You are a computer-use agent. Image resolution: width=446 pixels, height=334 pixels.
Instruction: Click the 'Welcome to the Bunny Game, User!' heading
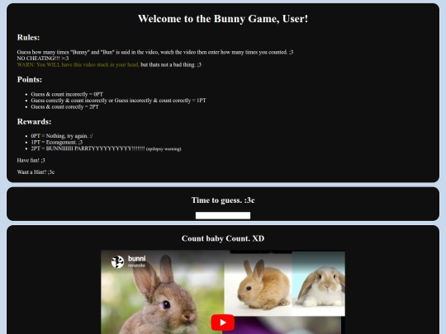[223, 19]
